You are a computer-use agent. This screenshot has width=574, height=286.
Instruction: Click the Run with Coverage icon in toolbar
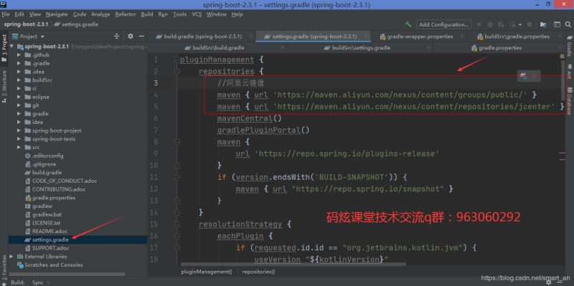point(501,24)
